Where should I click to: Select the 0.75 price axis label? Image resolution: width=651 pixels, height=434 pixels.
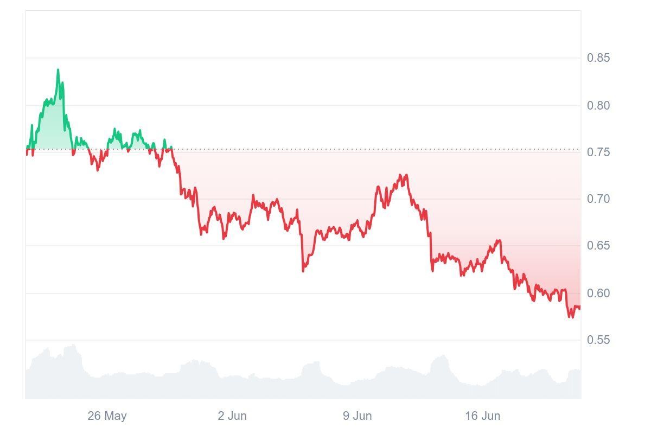[598, 152]
